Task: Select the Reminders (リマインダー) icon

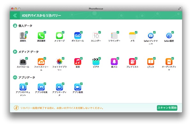Action: click(114, 35)
